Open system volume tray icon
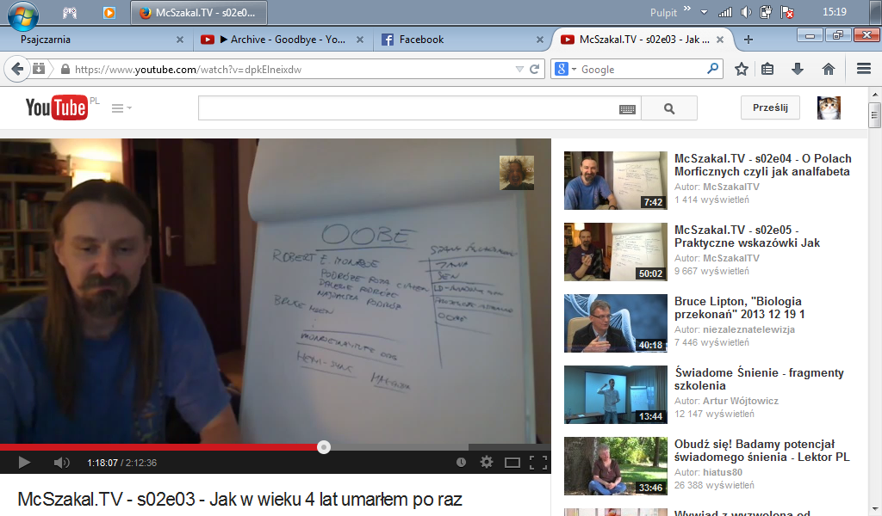 [x=746, y=12]
